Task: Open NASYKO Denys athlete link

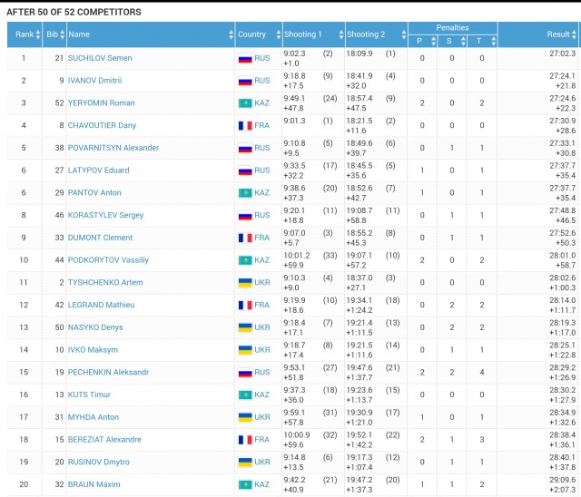Action: (x=95, y=327)
